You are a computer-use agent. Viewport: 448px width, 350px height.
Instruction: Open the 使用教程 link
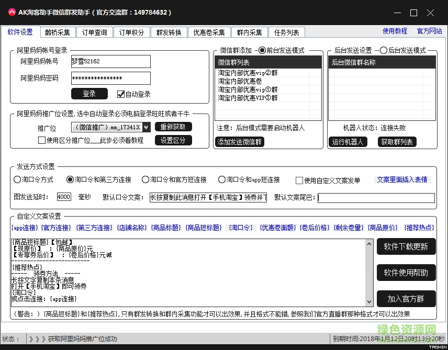394,31
